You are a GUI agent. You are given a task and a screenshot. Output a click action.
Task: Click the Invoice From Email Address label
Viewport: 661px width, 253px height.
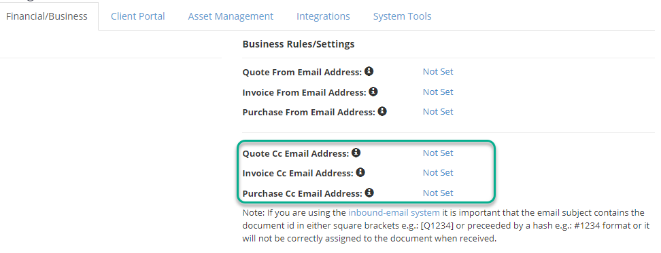tap(305, 92)
